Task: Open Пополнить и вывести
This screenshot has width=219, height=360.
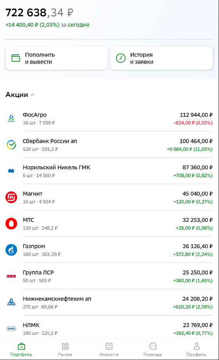Action: coord(56,58)
